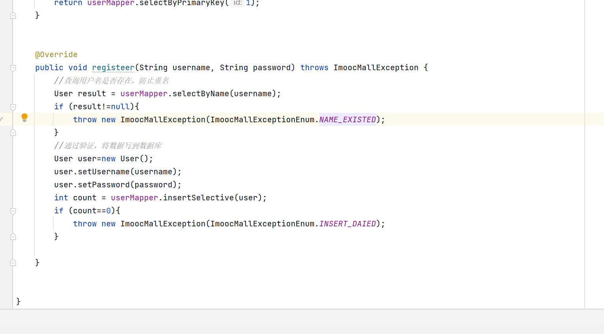Viewport: 604px width, 334px height.
Task: Click fold end marker below selectByPrimaryKey return line
Action: tap(13, 15)
